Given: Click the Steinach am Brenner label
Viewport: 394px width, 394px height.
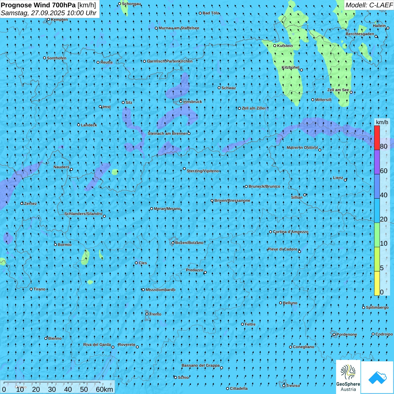Looking at the screenshot, I should click(x=167, y=133).
